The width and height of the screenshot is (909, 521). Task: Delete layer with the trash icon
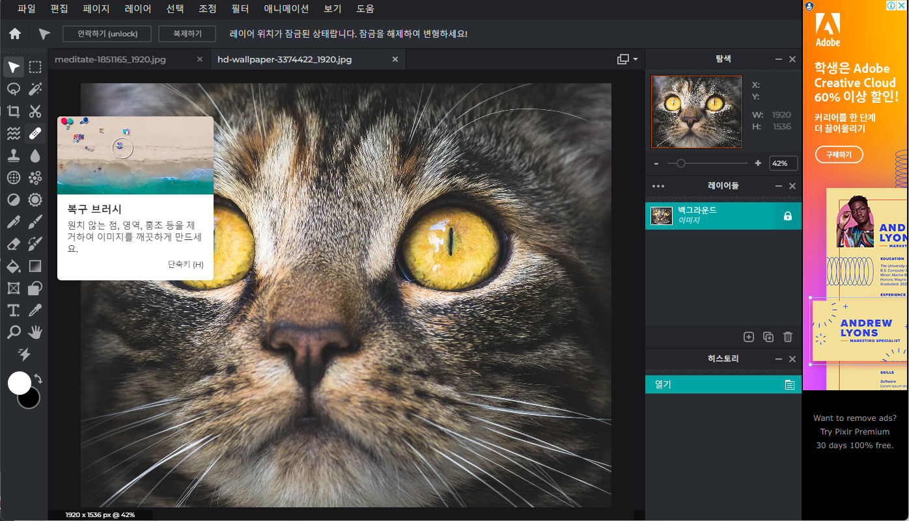coord(788,337)
